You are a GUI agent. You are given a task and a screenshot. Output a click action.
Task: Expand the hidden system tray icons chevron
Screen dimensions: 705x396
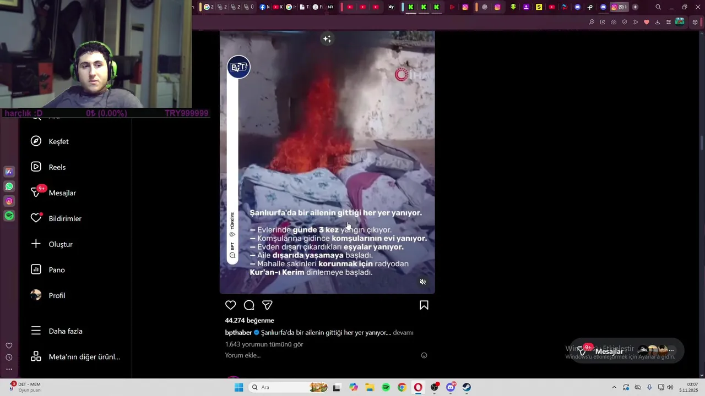pyautogui.click(x=614, y=387)
